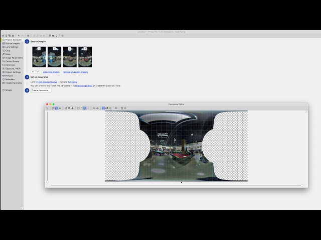Click the first edit-mode icon in Panorama Editor
The height and width of the screenshot is (240, 321).
click(x=53, y=108)
